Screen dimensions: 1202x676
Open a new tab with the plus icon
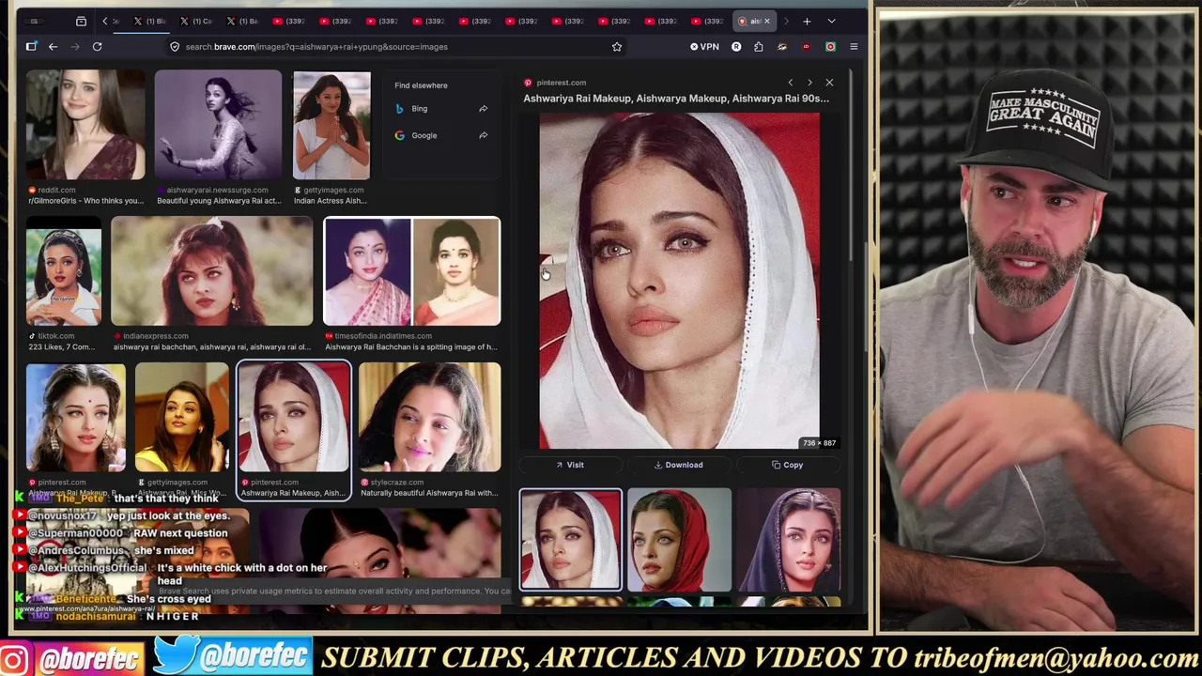[x=807, y=21]
